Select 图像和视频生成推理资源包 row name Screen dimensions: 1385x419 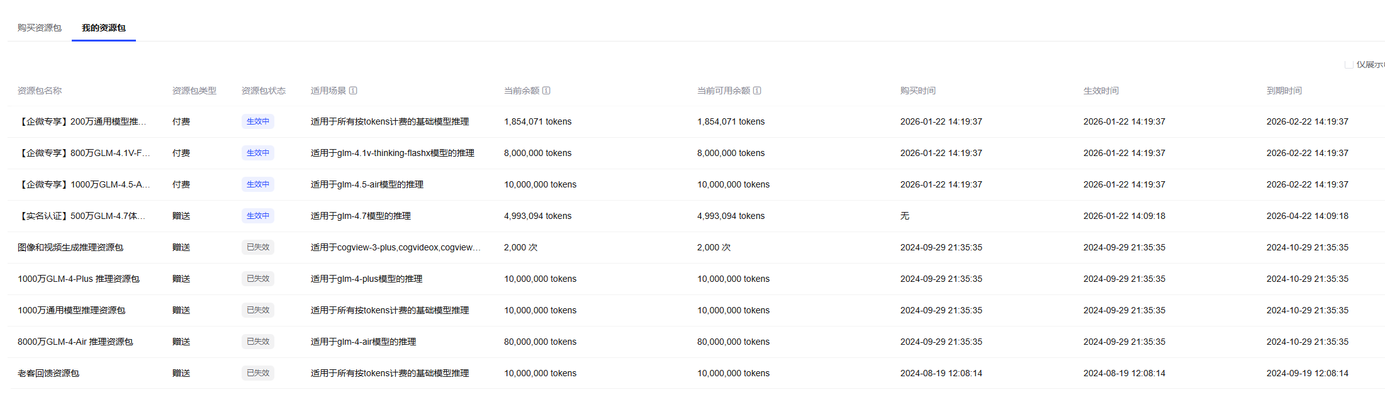pyautogui.click(x=70, y=247)
